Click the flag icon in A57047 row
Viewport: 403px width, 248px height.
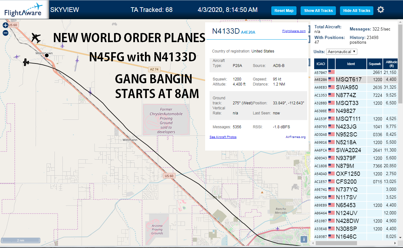(331, 72)
